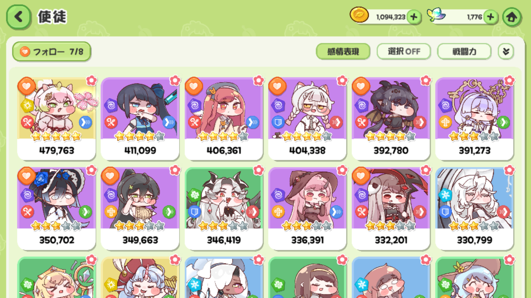Toggle the 選択 OFF selection mode
This screenshot has height=298, width=531.
point(404,52)
